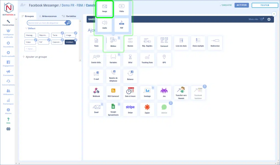Focus the sequence name search field
This screenshot has width=280, height=165.
click(46, 23)
